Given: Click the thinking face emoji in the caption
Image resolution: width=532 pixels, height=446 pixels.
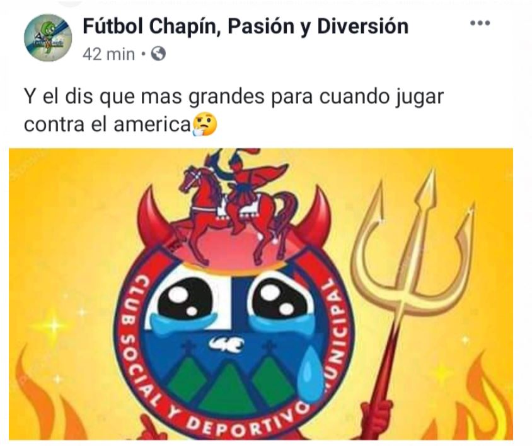Looking at the screenshot, I should [x=205, y=125].
